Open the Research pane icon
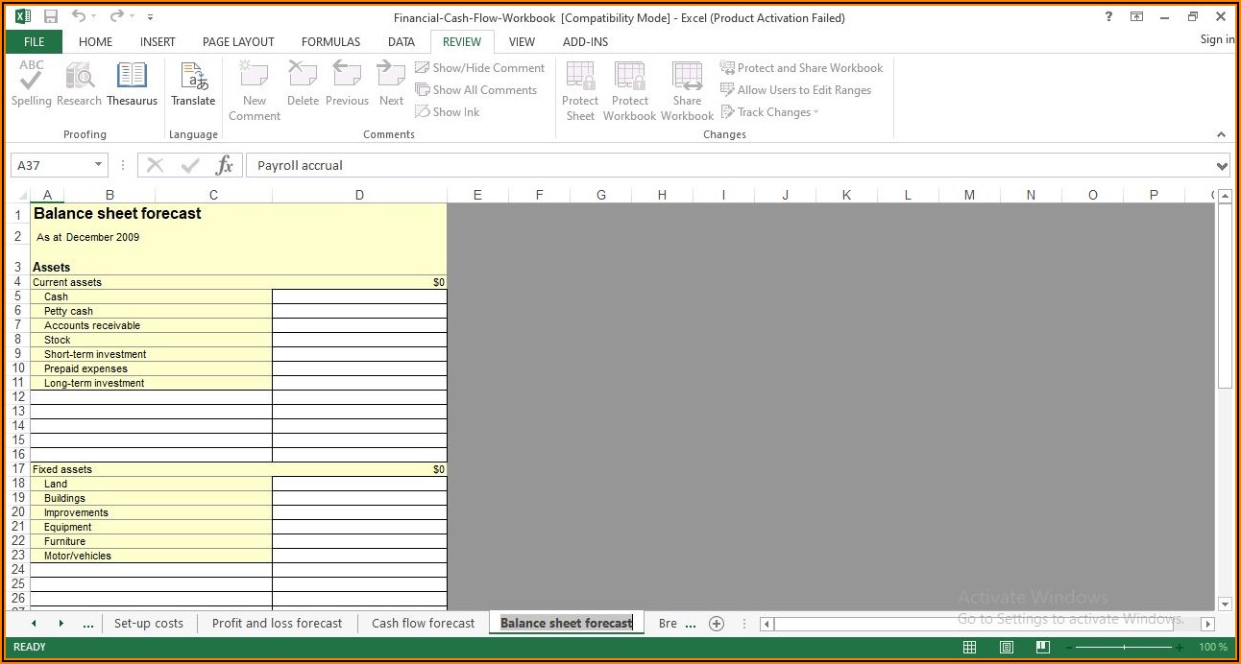Viewport: 1241px width, 664px height. tap(79, 84)
